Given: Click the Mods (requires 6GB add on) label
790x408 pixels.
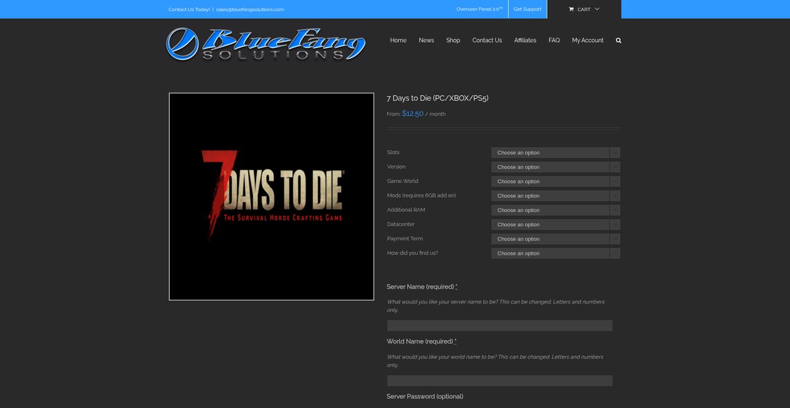Looking at the screenshot, I should [421, 195].
